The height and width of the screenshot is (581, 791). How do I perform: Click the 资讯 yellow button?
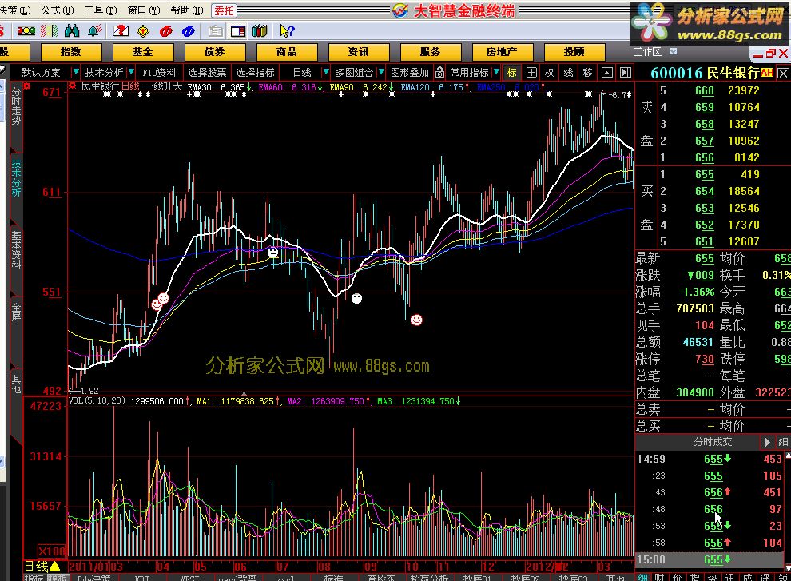tap(358, 52)
